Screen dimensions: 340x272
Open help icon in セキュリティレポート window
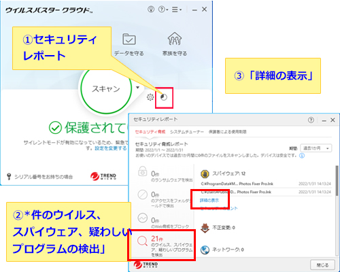coord(311,120)
